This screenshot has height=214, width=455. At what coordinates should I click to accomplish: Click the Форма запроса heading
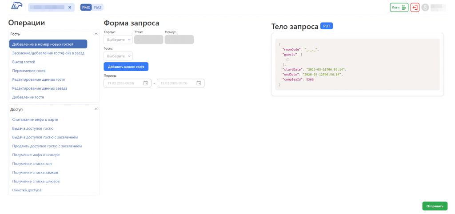[132, 23]
